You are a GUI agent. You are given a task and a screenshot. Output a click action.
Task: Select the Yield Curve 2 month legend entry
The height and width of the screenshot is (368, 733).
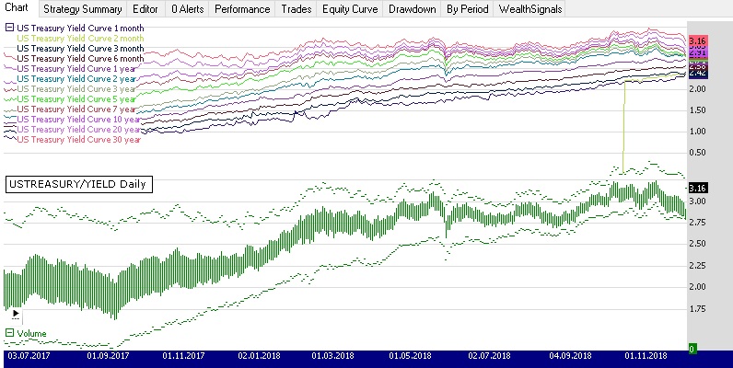(81, 38)
